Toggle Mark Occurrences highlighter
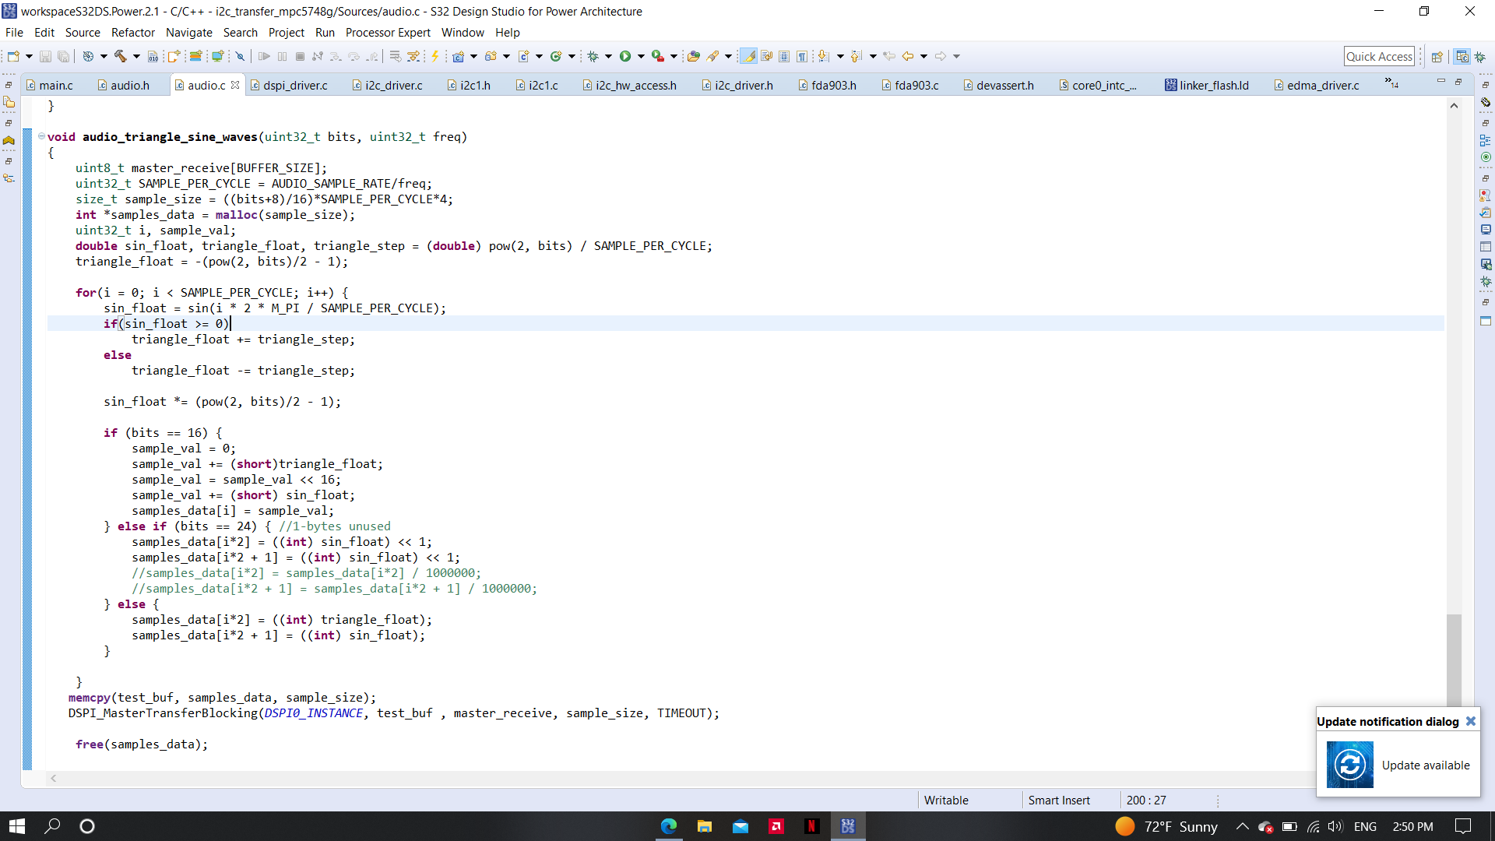 [748, 56]
